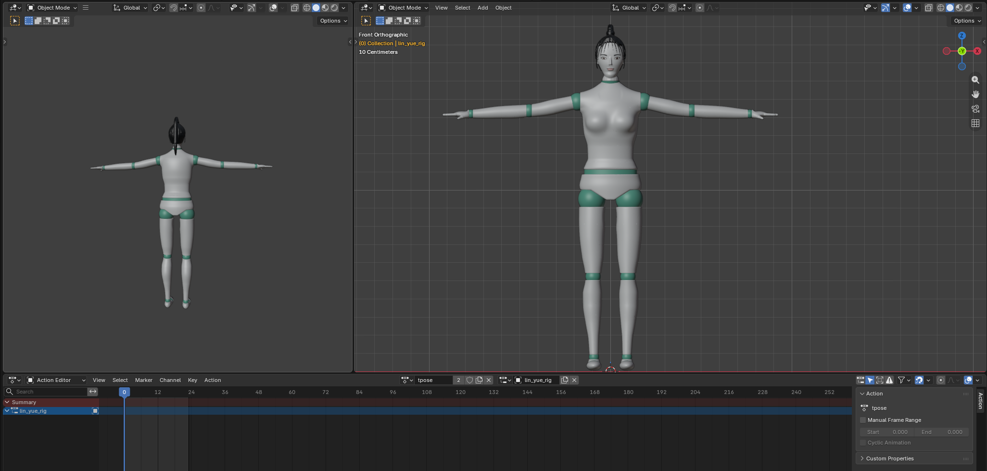Click the pan hand icon in right viewport

(975, 94)
